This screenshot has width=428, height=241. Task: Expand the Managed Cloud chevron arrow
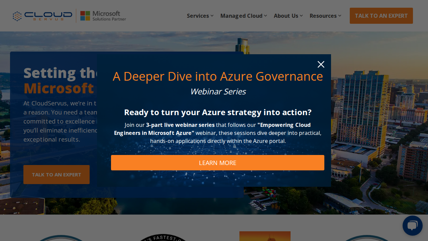(x=265, y=16)
